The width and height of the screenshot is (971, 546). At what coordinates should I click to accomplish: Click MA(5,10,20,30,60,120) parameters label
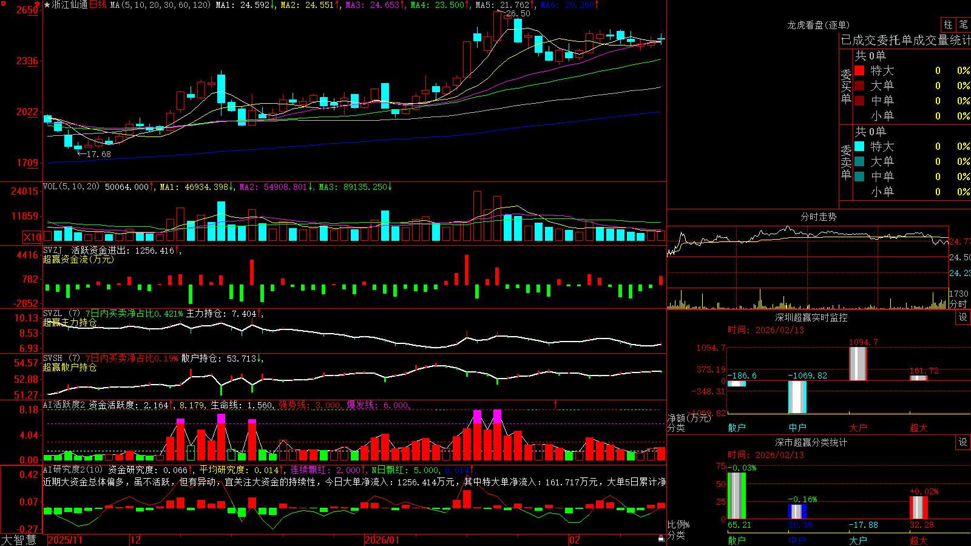click(x=160, y=5)
